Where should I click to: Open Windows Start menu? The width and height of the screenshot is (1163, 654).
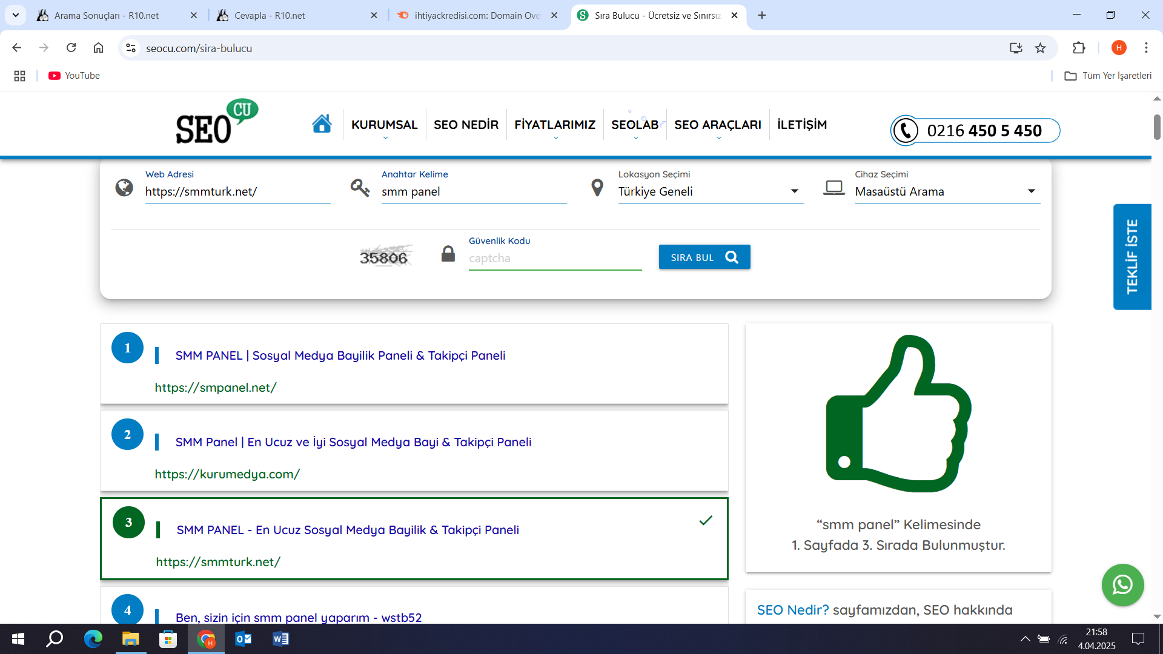tap(18, 639)
